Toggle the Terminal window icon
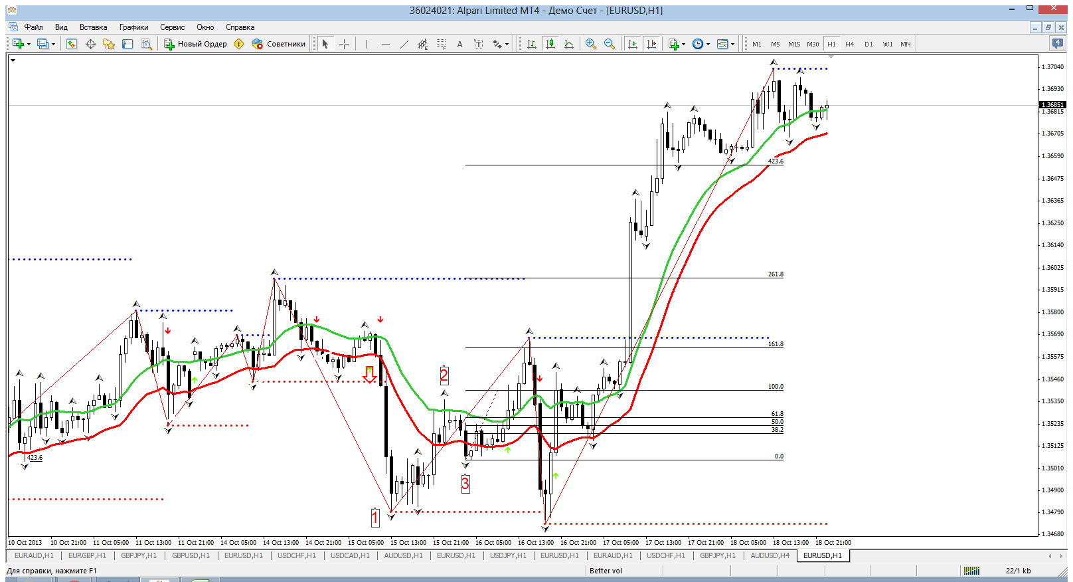Viewport: 1073px width, 582px height. (x=127, y=44)
